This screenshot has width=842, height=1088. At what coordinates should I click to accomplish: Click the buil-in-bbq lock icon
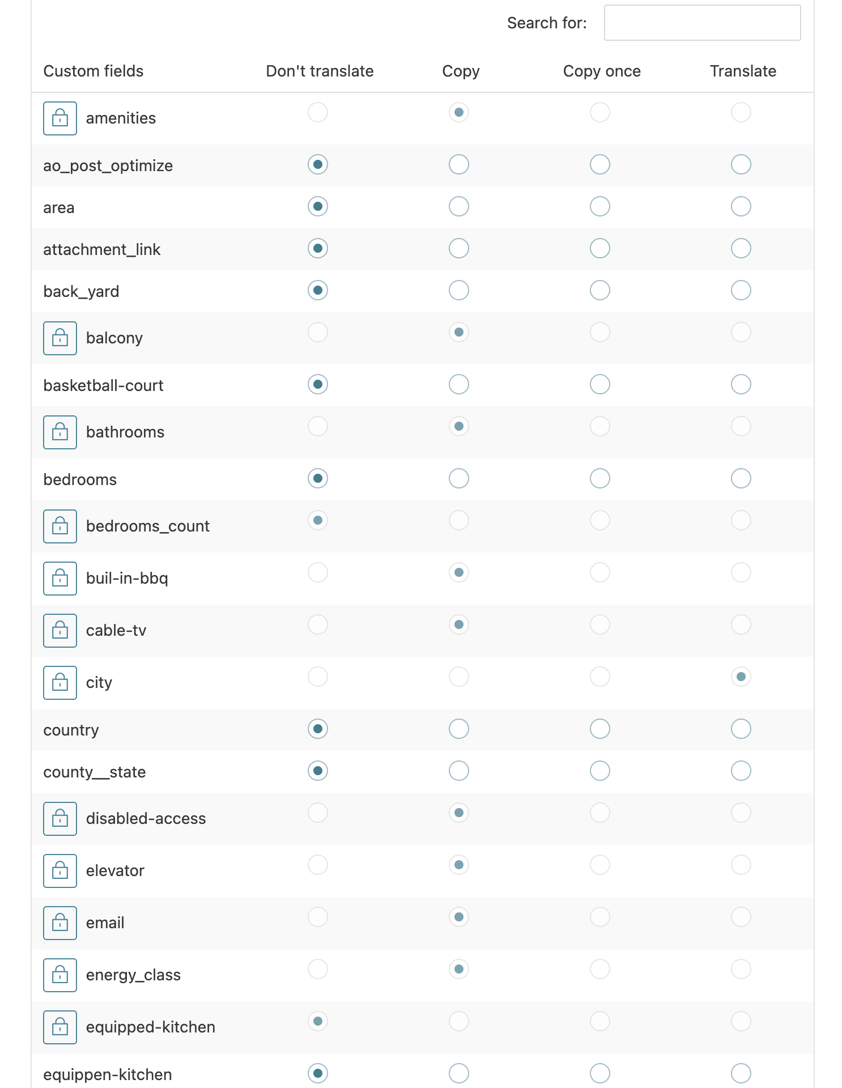click(60, 579)
